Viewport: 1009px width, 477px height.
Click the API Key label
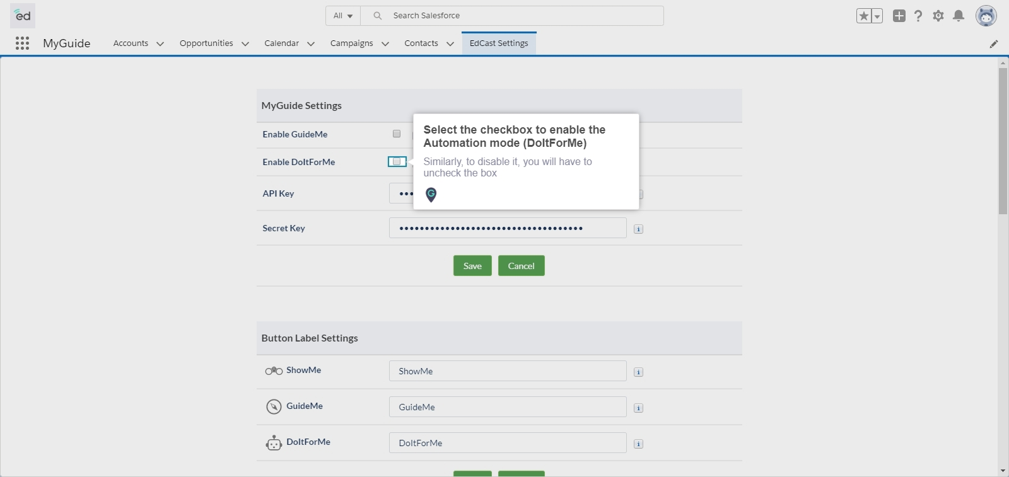click(x=278, y=193)
